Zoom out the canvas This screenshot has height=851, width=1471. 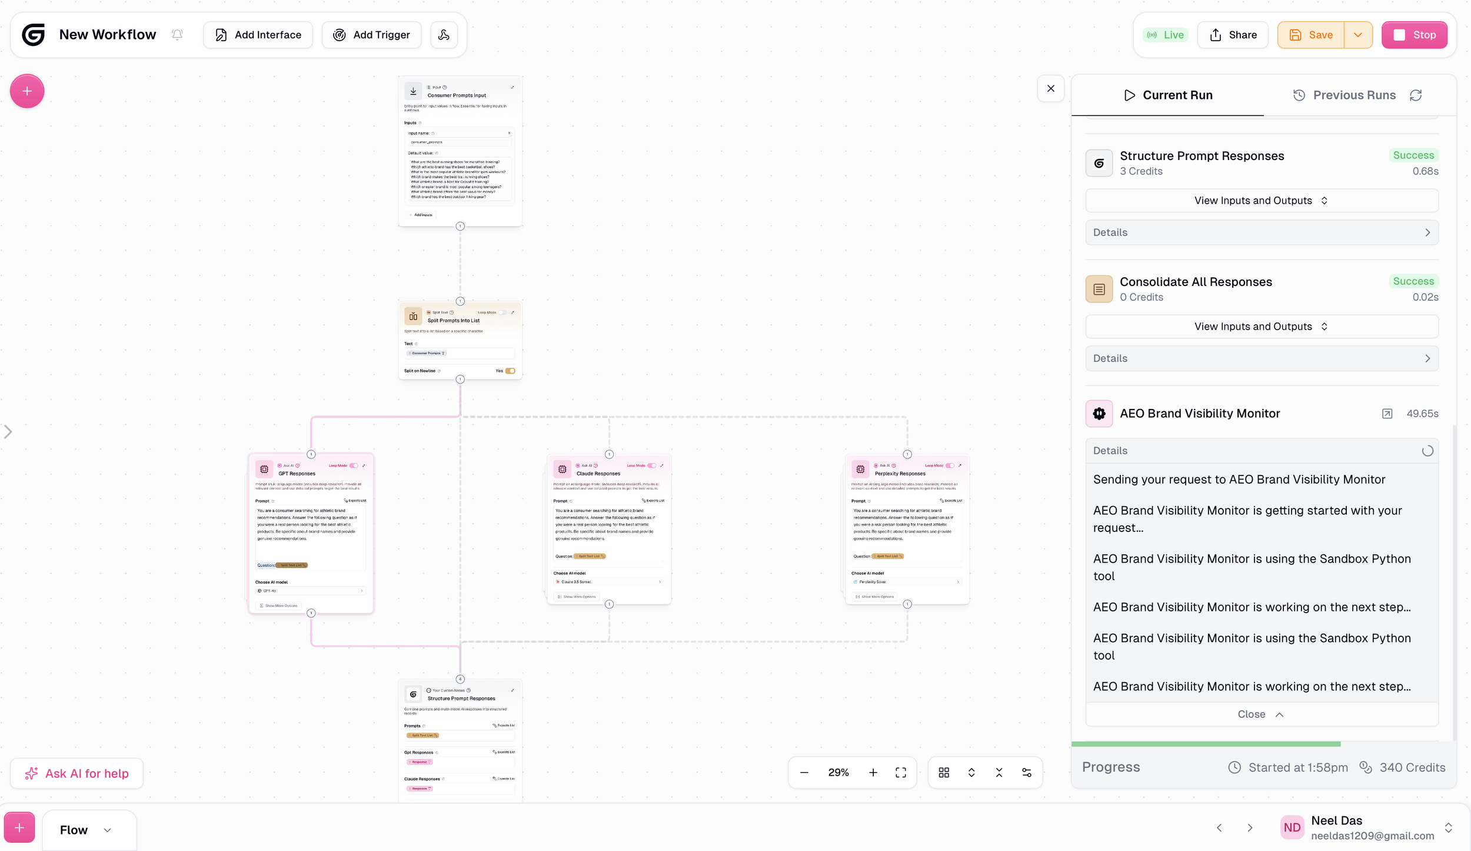(x=804, y=772)
